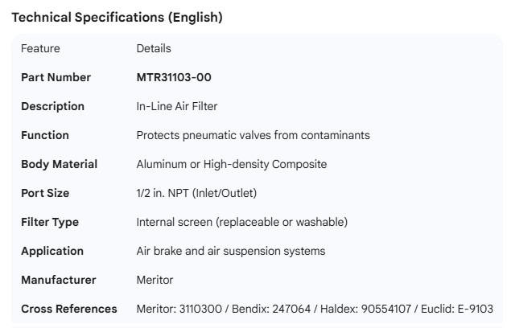Select the Manufacturer row label
The image size is (507, 328).
click(x=58, y=280)
